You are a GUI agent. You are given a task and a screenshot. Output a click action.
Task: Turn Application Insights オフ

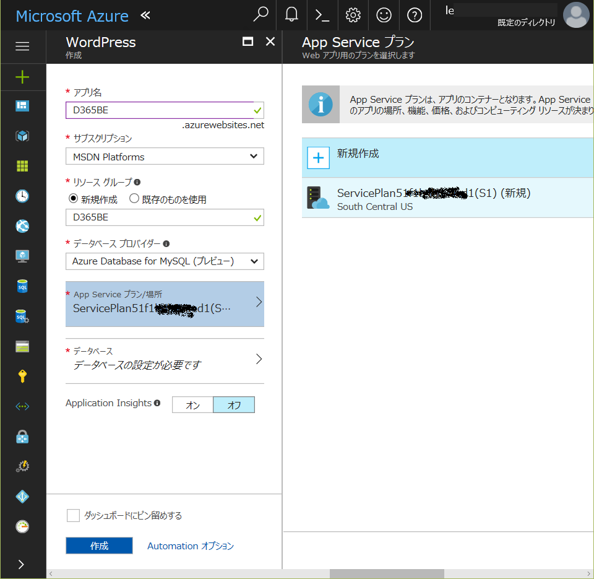234,405
